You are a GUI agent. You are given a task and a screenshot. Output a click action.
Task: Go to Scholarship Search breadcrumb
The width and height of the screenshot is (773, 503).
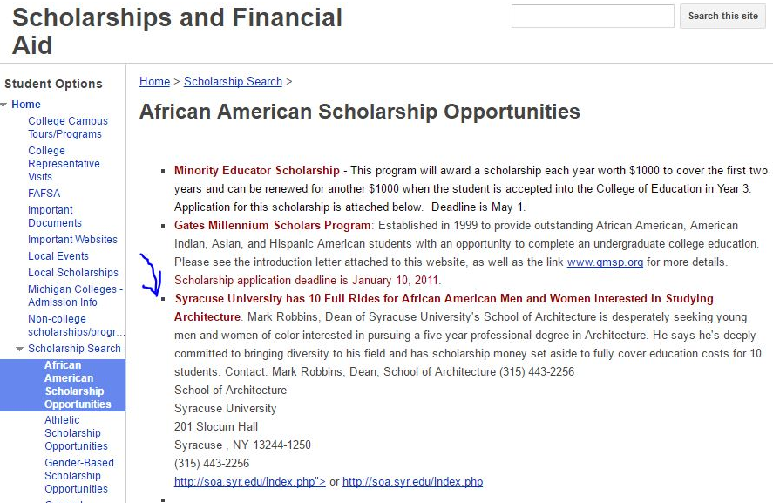pyautogui.click(x=233, y=81)
